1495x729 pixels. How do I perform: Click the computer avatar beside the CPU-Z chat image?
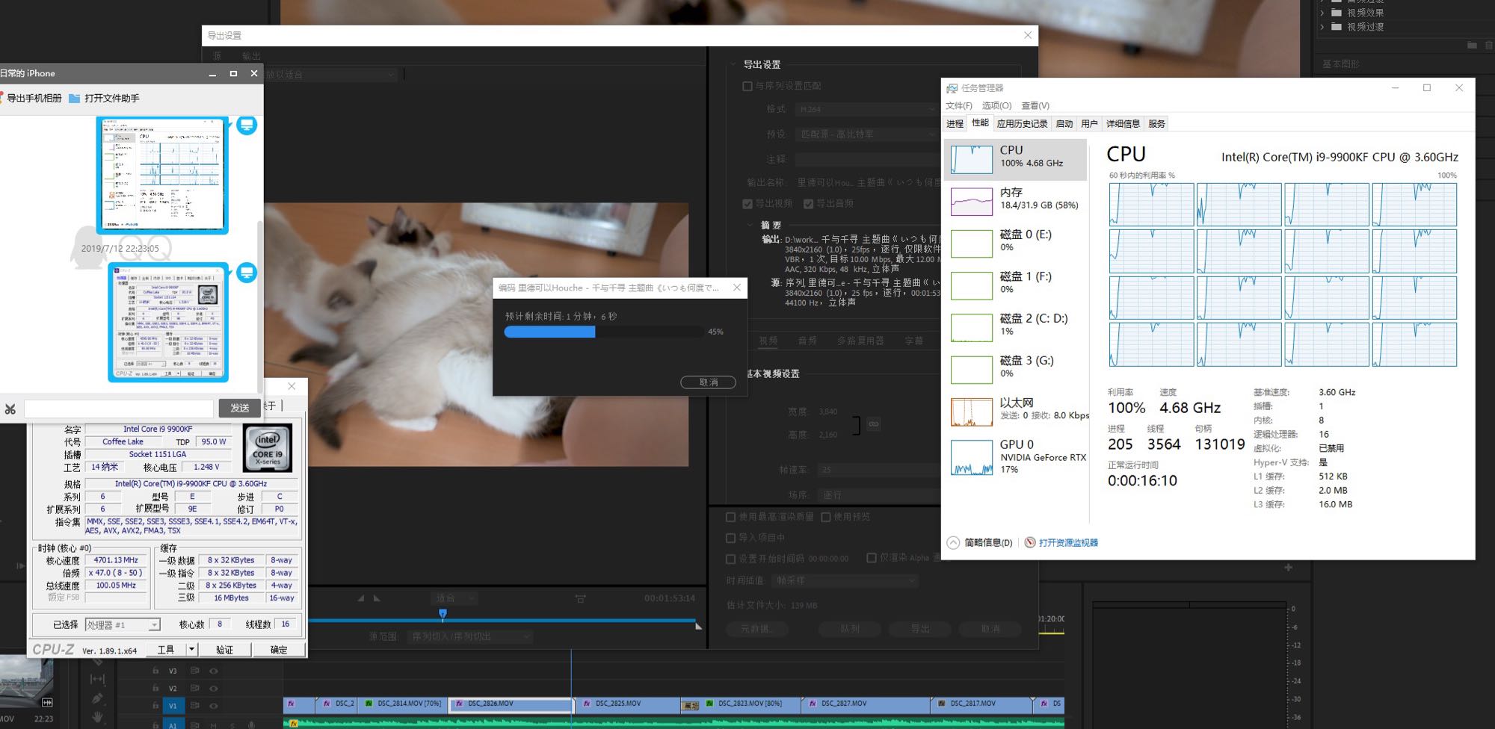coord(247,273)
